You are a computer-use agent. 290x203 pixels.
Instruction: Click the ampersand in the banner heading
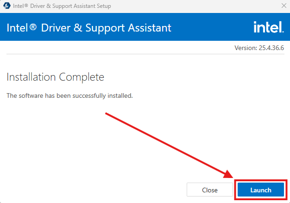pyautogui.click(x=78, y=28)
